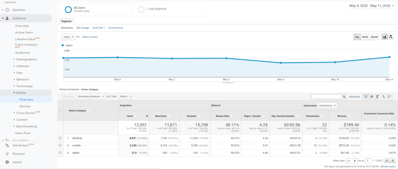Open the Users metric dropdown
Screen dimensions: 398x169
tap(69, 37)
